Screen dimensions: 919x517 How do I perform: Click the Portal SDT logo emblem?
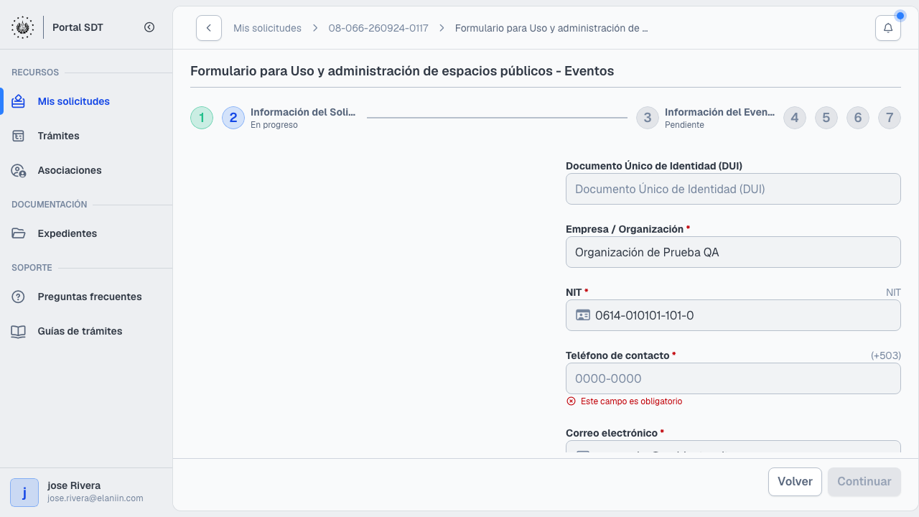coord(22,27)
